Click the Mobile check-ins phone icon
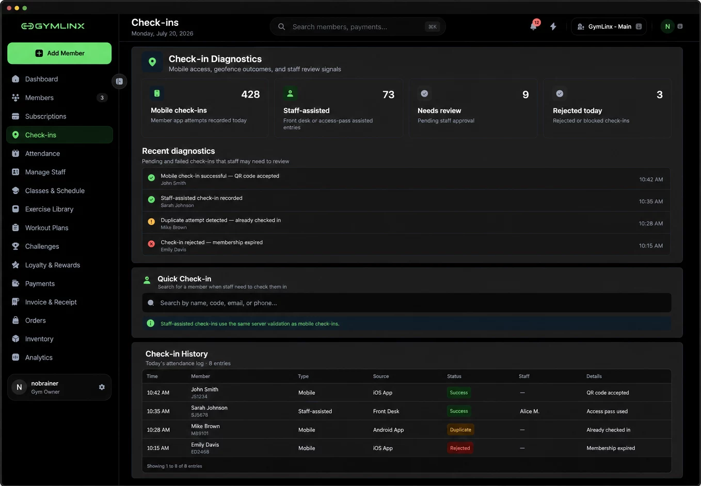Screen dimensions: 701x486 [x=157, y=93]
